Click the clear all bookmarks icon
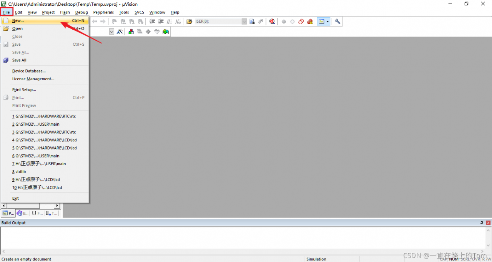Screen dimensions: 492x262 click(141, 22)
